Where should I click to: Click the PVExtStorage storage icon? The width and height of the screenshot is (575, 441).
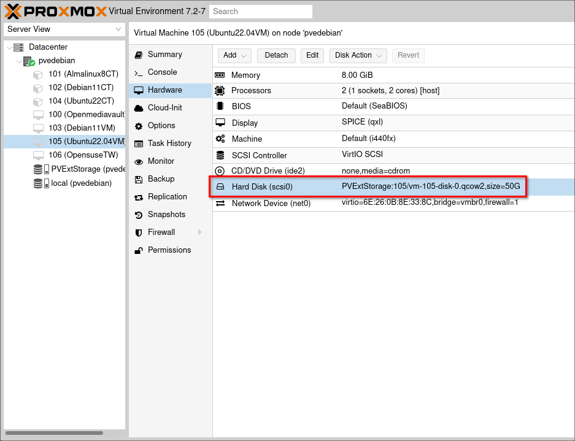coord(41,169)
